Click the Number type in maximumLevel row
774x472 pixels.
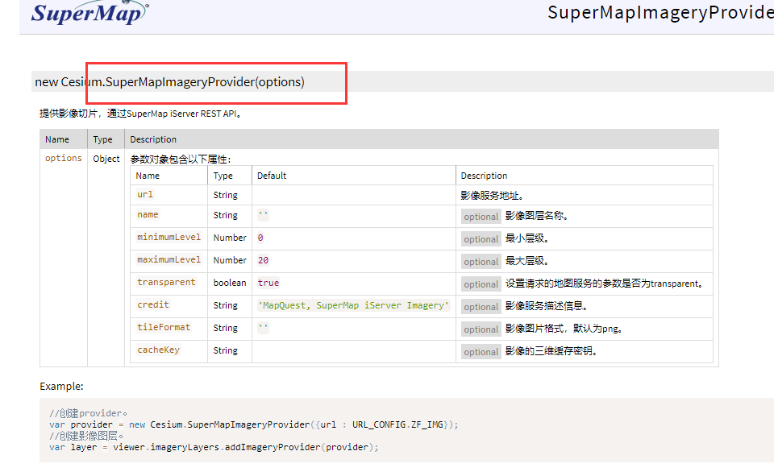pos(230,260)
